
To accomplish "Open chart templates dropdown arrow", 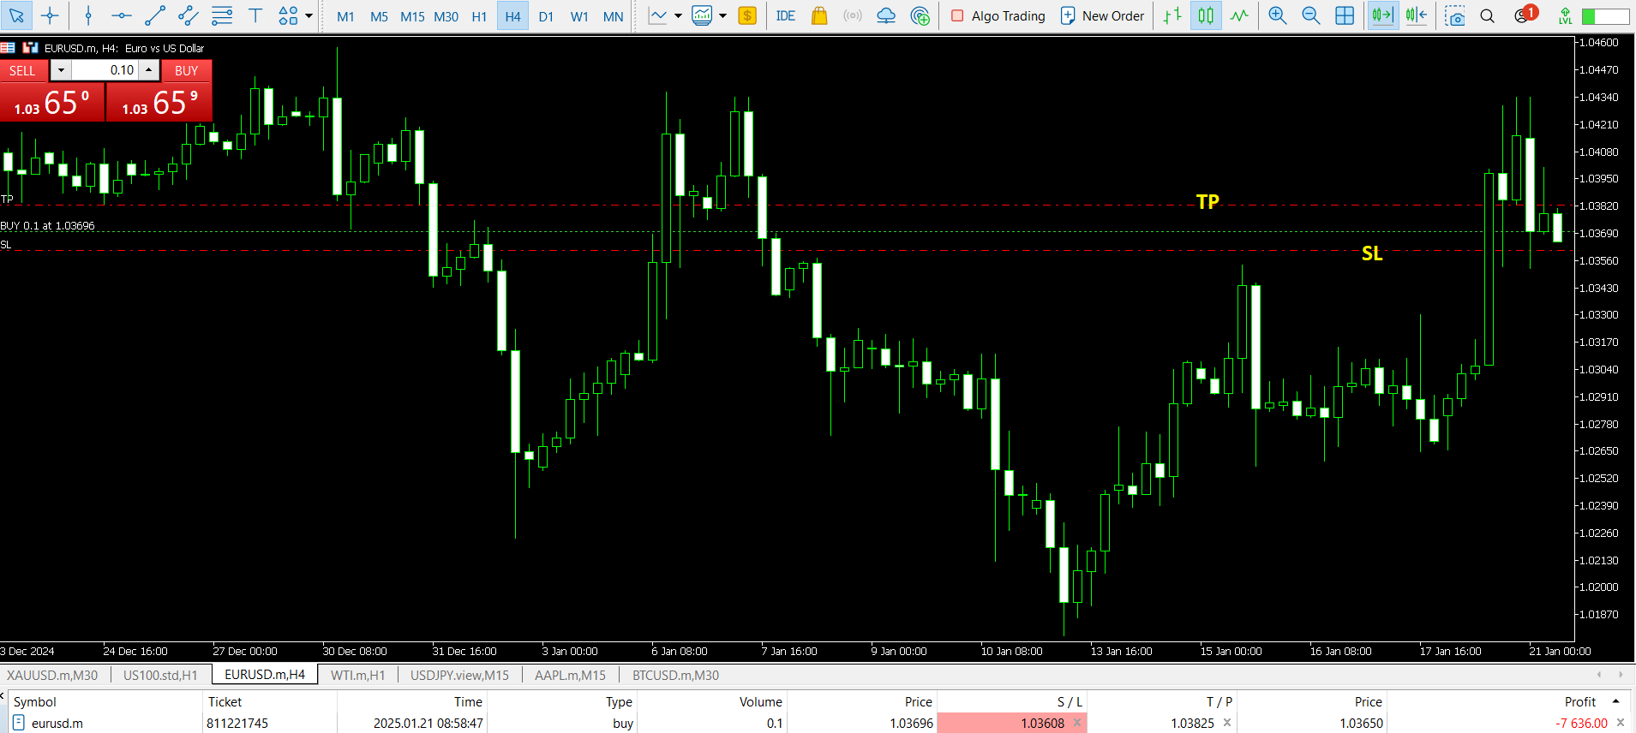I will 722,15.
